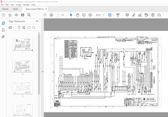Click the stamp tool icon

pyautogui.click(x=146, y=15)
